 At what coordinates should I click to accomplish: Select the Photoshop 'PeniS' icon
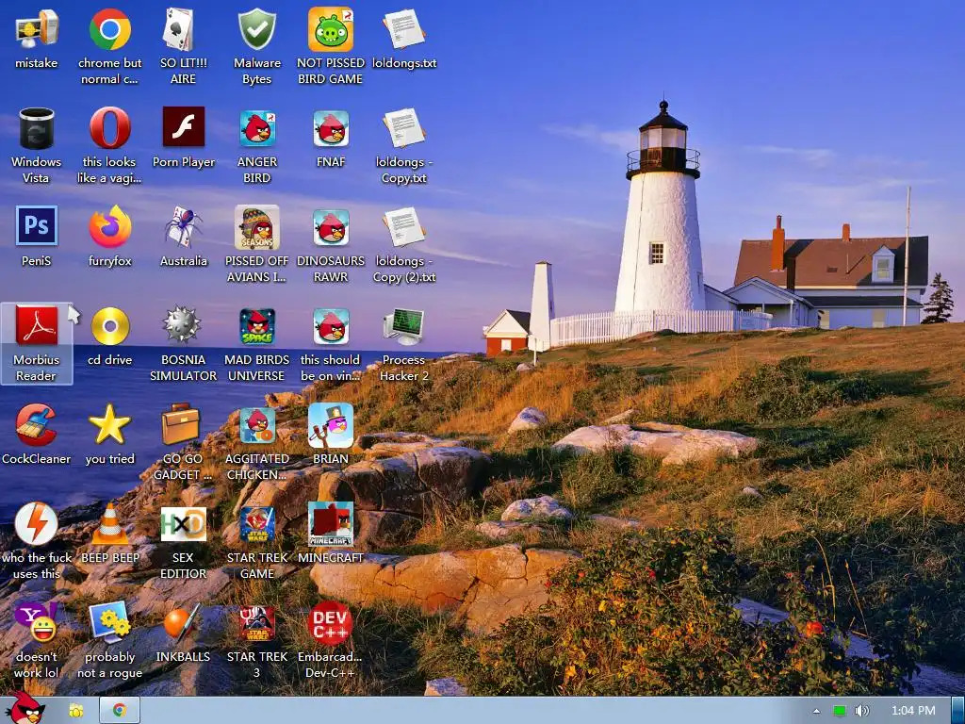click(x=37, y=226)
